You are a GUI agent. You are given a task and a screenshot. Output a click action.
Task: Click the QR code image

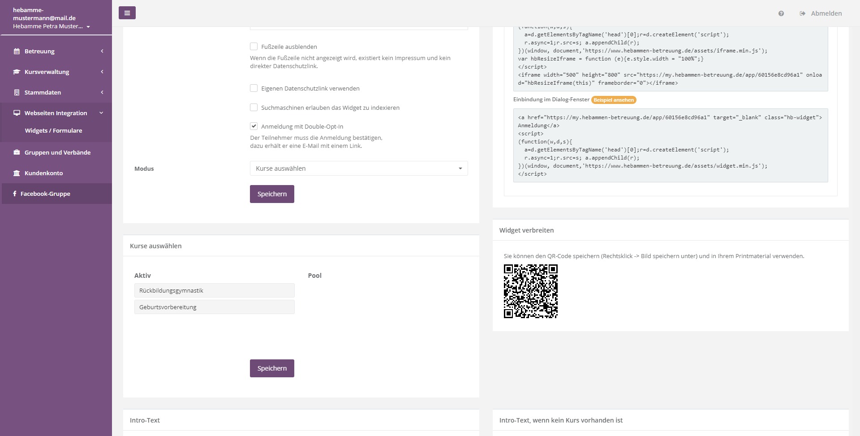coord(530,291)
